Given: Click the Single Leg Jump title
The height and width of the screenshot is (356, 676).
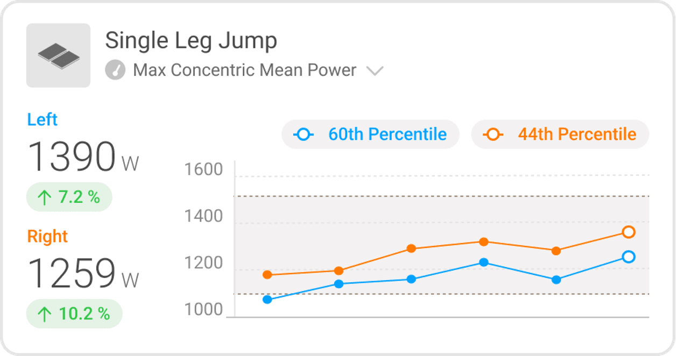Looking at the screenshot, I should click(x=191, y=41).
